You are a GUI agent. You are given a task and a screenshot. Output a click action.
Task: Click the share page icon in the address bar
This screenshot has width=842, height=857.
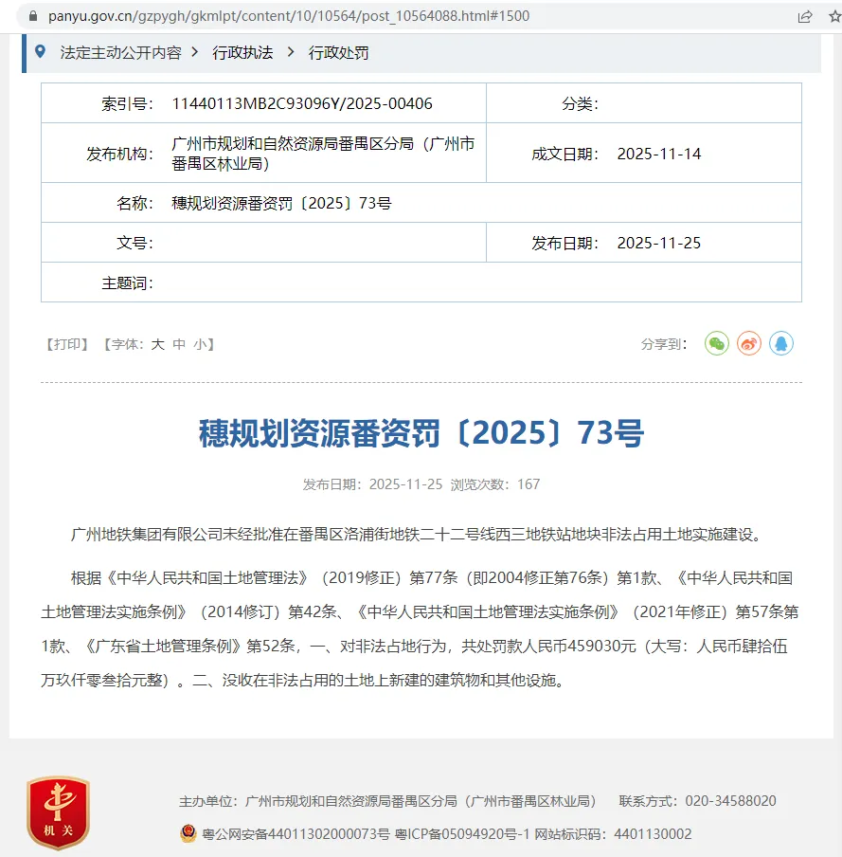pos(805,16)
